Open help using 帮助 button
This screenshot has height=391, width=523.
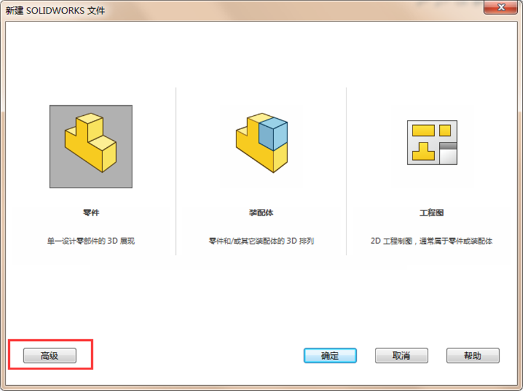pos(472,356)
